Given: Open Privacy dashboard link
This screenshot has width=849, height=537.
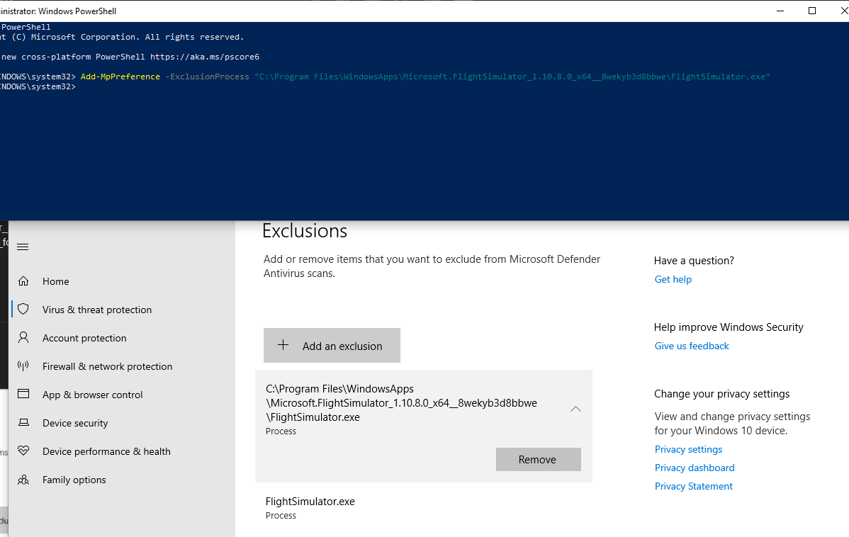Looking at the screenshot, I should coord(694,468).
